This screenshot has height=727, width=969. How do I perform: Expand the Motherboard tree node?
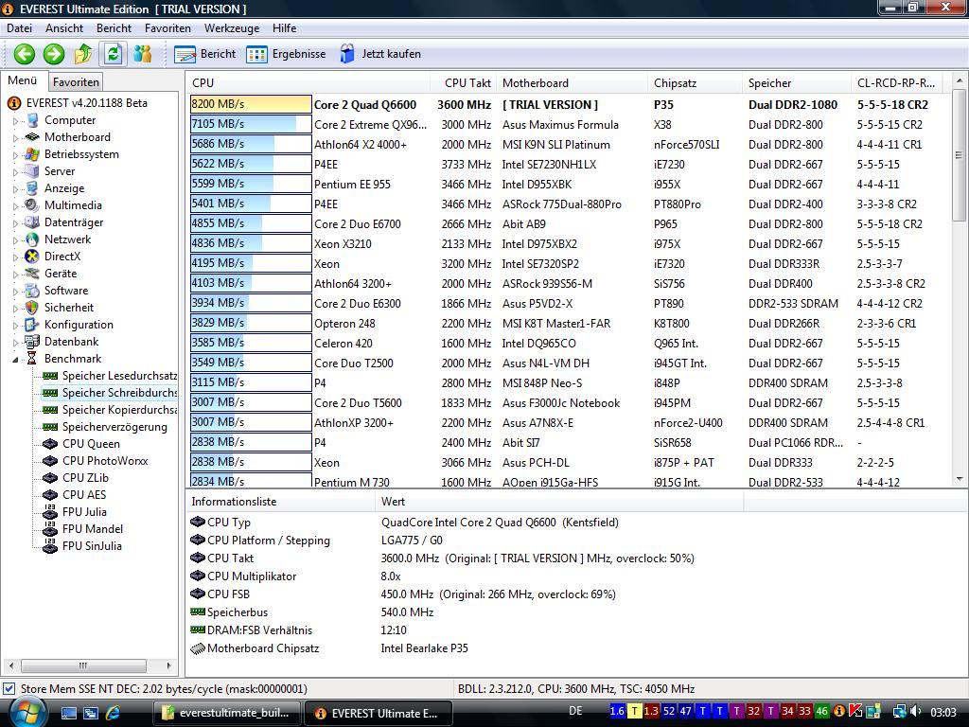click(x=15, y=138)
